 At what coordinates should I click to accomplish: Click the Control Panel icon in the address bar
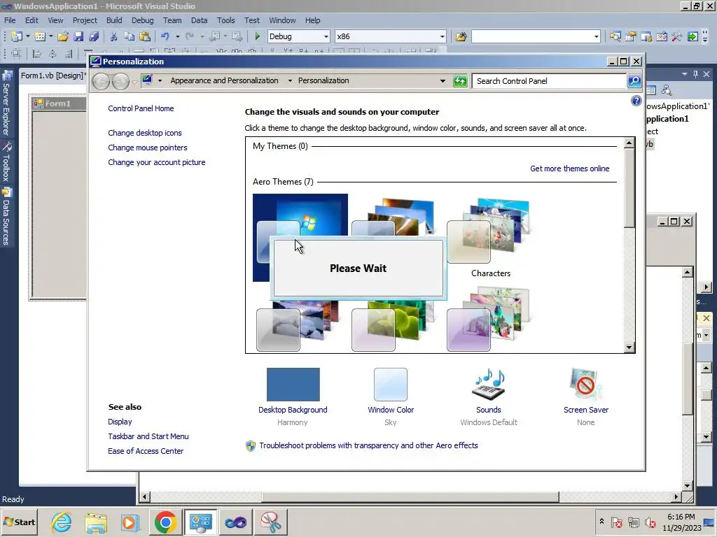pos(147,80)
